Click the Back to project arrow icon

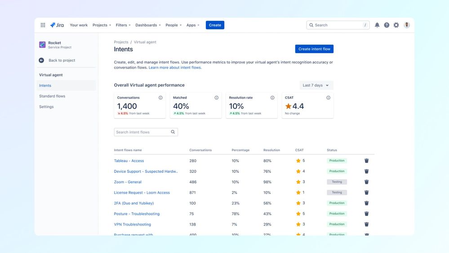pyautogui.click(x=41, y=60)
